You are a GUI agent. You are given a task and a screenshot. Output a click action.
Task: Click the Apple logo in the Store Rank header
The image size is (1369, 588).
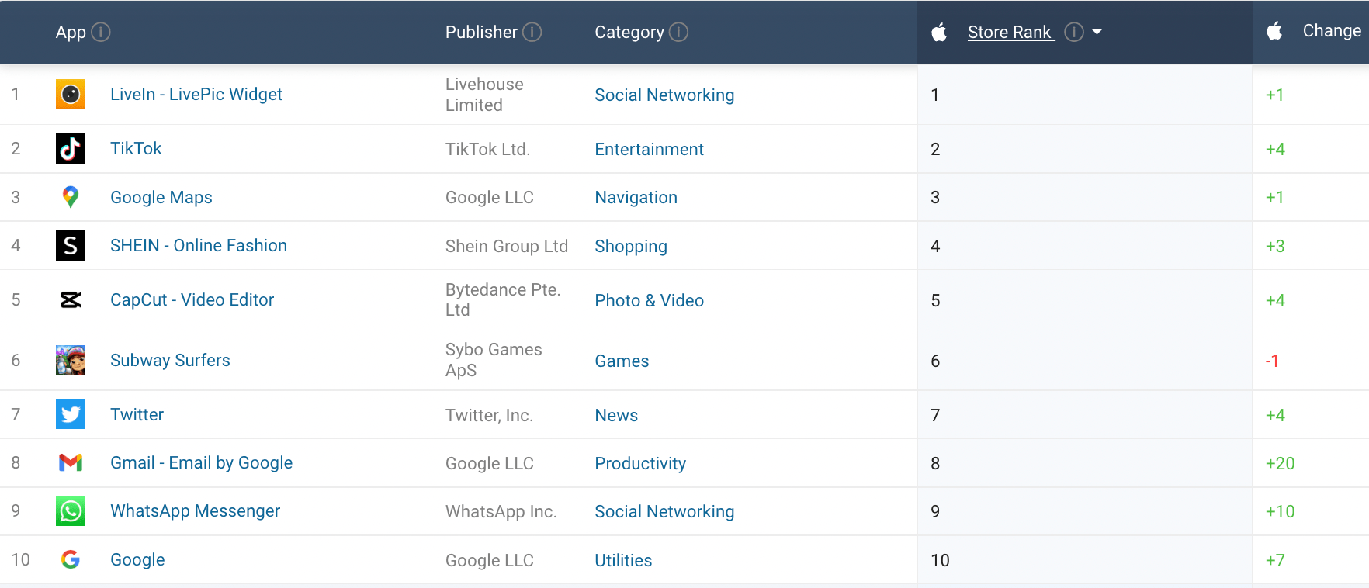pyautogui.click(x=939, y=33)
